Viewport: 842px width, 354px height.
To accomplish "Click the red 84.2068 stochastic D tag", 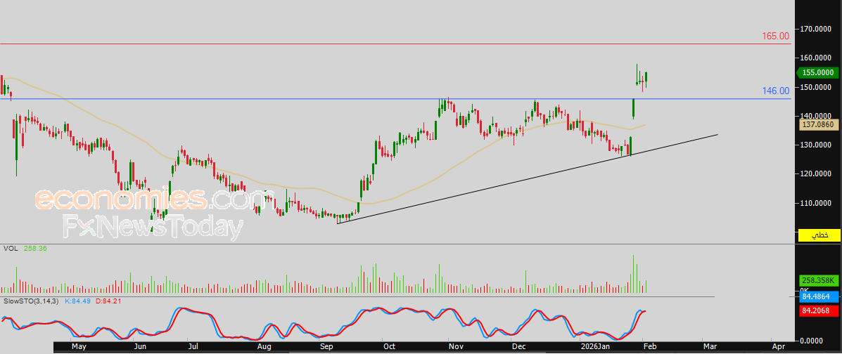I will (817, 310).
